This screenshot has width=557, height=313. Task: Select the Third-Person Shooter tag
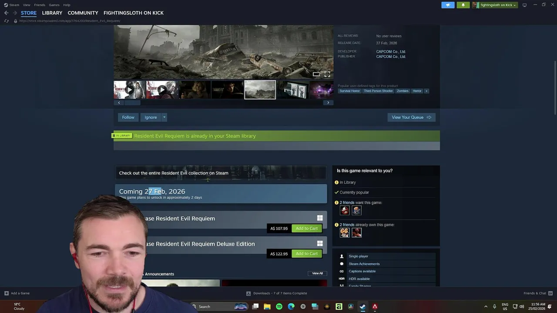(378, 91)
